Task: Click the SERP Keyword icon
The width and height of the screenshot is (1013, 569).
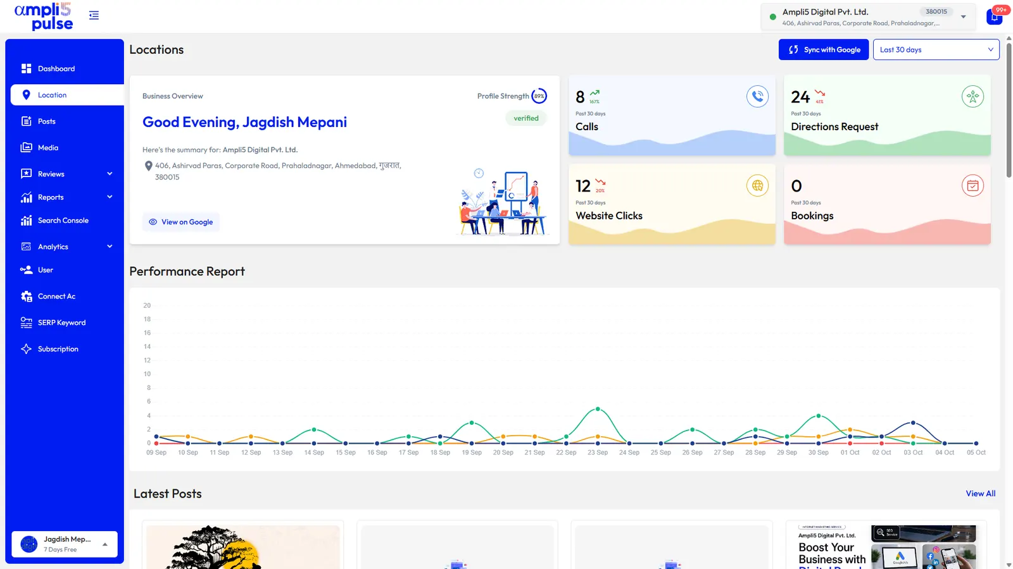Action: [26, 322]
